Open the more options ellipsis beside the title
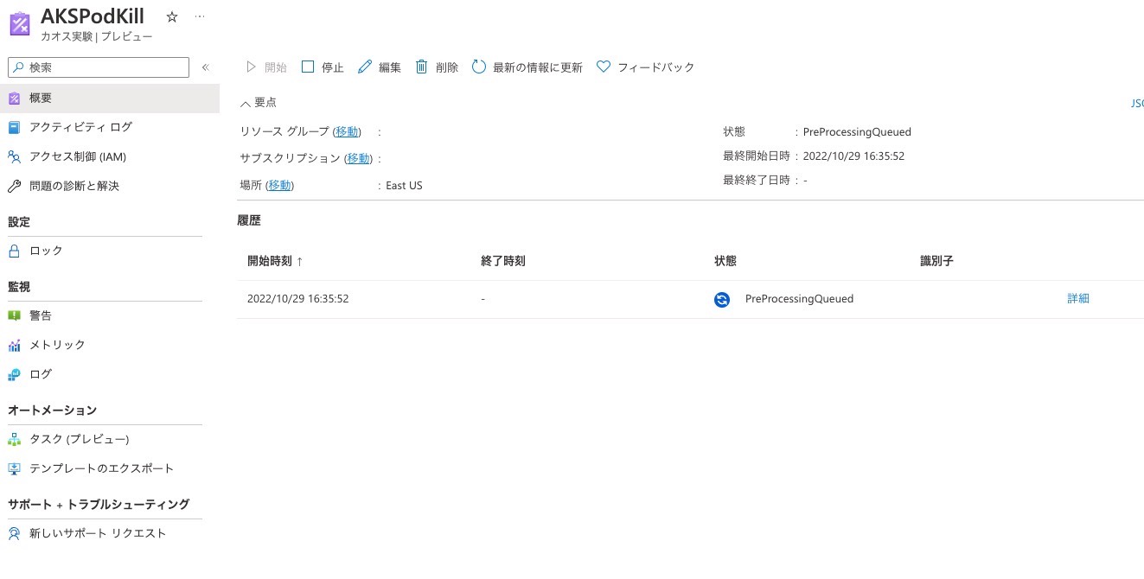 point(201,16)
